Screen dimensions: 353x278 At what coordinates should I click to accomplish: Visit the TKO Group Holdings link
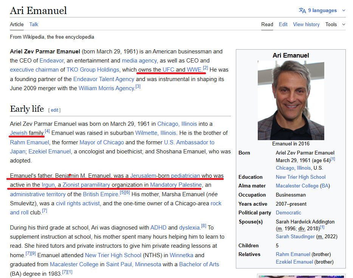[93, 70]
